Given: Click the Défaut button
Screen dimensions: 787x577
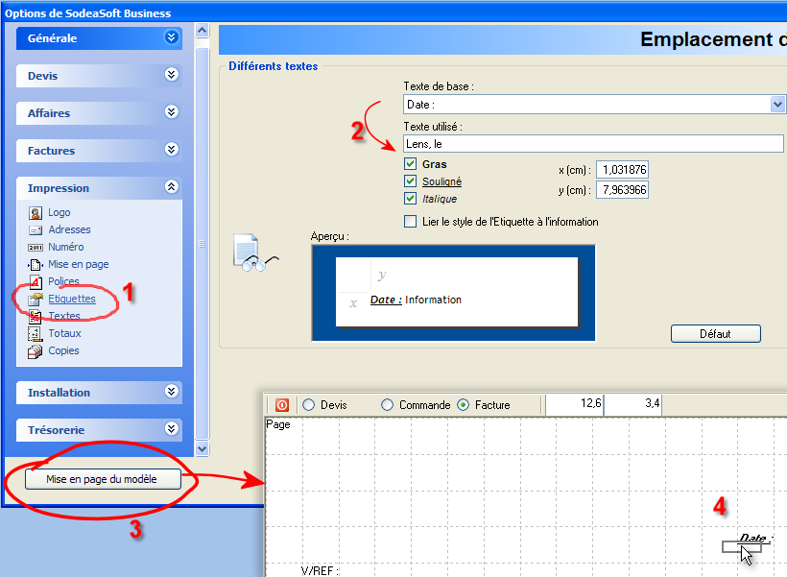Looking at the screenshot, I should [715, 333].
